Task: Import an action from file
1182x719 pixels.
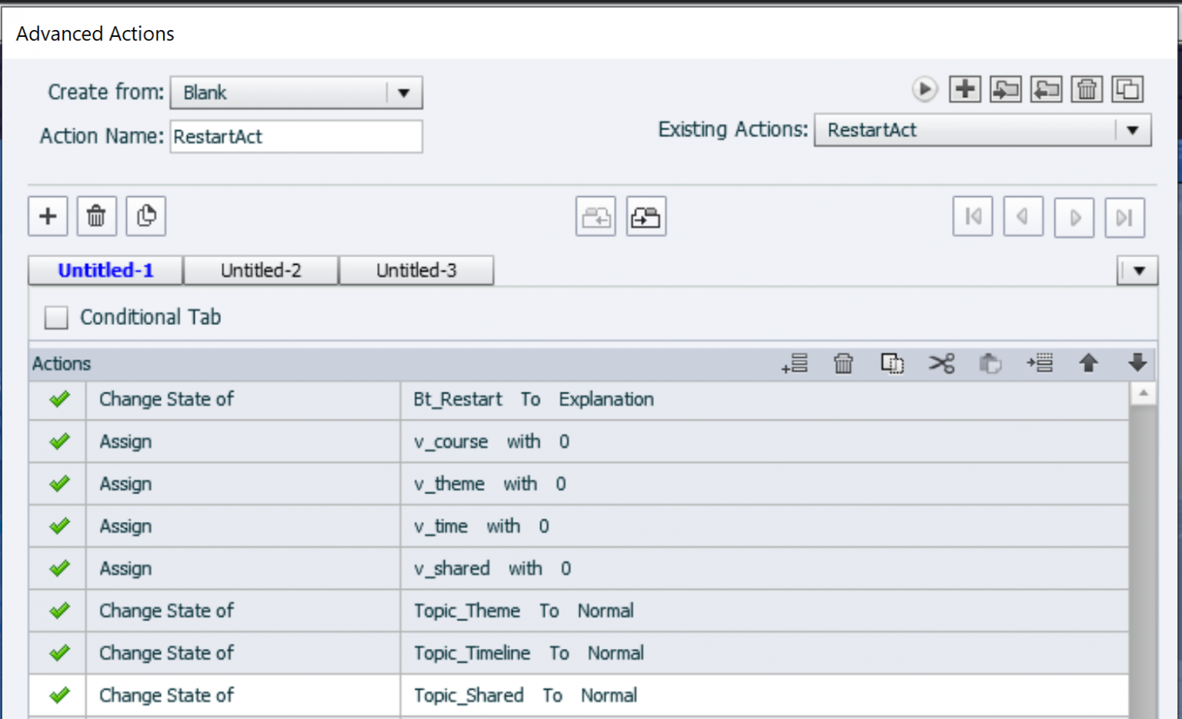Action: click(x=1046, y=89)
